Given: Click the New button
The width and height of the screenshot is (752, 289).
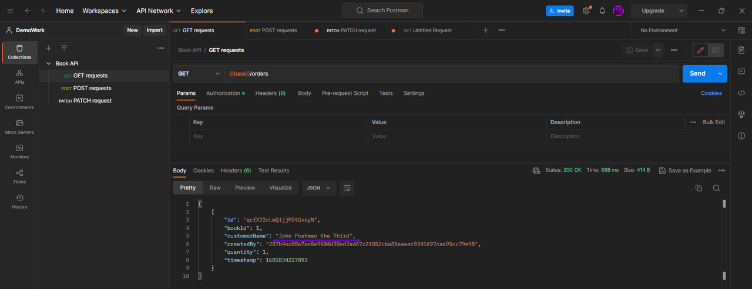Looking at the screenshot, I should click(x=133, y=30).
